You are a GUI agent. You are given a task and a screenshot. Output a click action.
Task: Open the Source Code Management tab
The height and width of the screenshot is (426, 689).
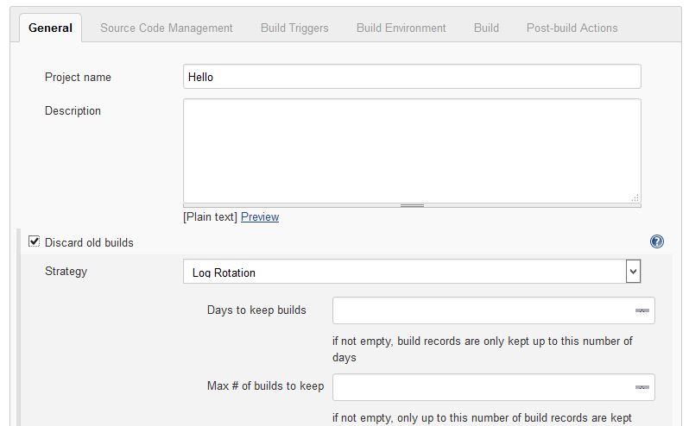[167, 28]
